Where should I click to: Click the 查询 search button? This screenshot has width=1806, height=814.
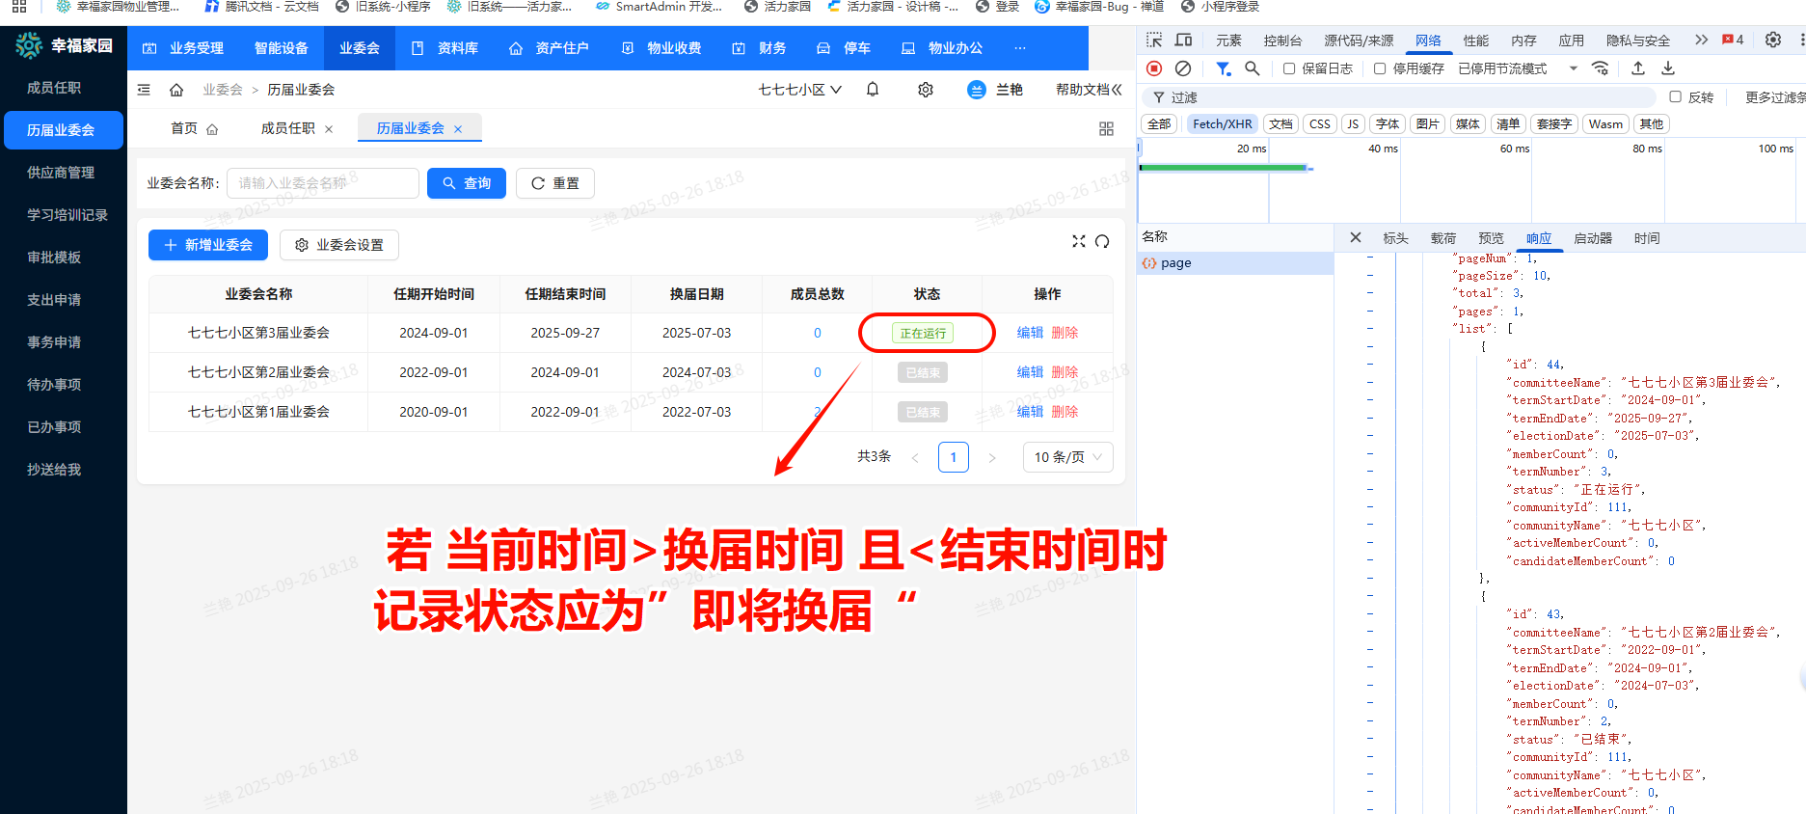[467, 183]
